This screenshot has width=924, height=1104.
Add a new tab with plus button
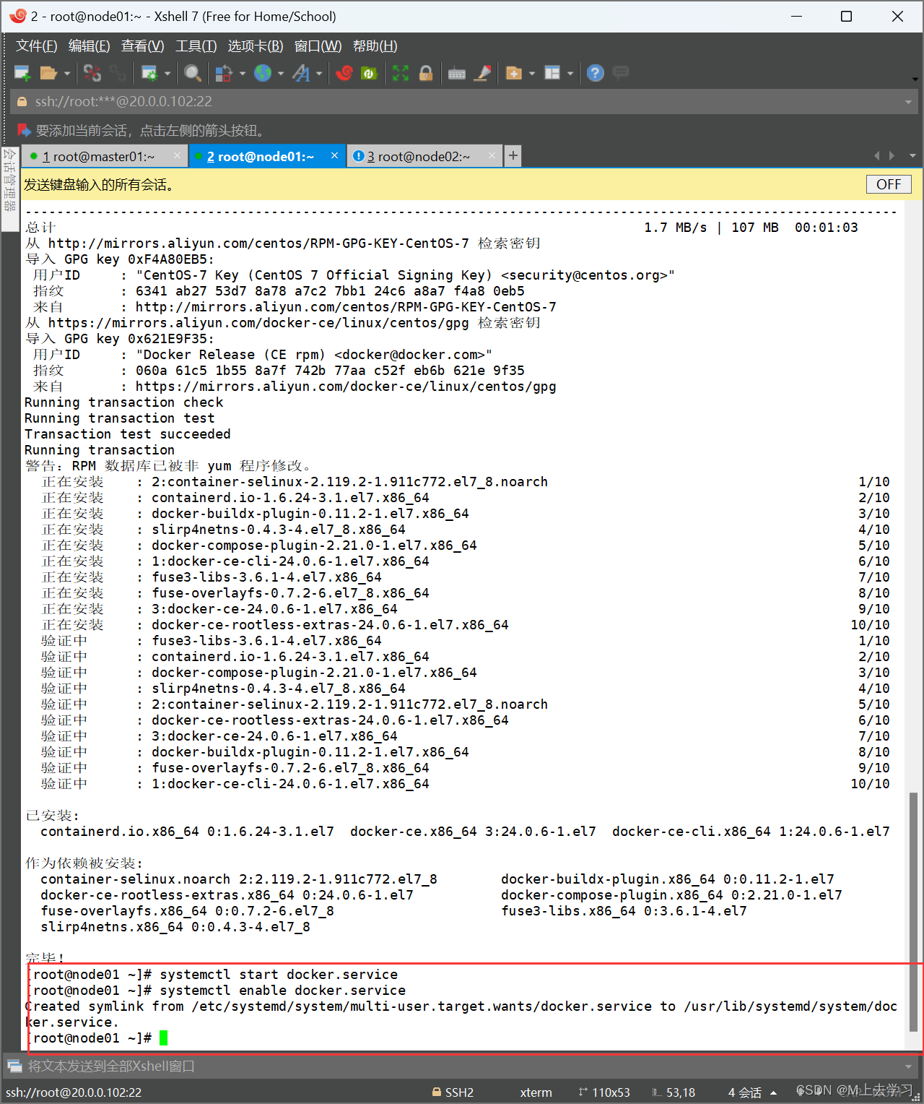point(513,156)
